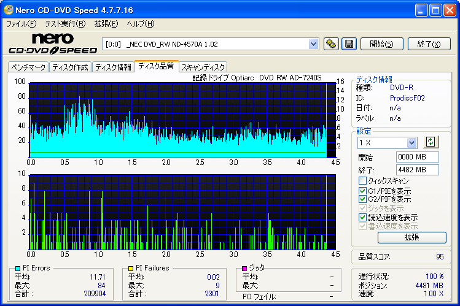Screen dimensions: 460x306
Task: Click the PI Failures average 0.02
Action: tap(213, 277)
